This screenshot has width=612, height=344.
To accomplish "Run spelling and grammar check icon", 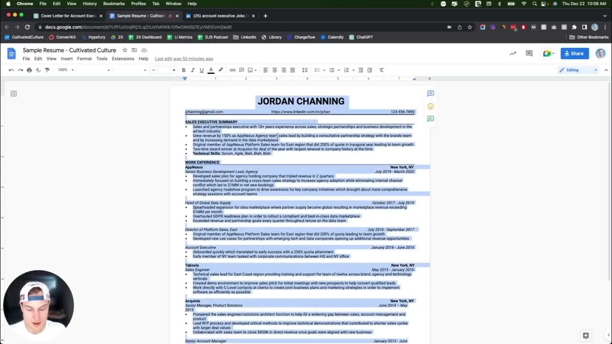I will click(x=38, y=70).
